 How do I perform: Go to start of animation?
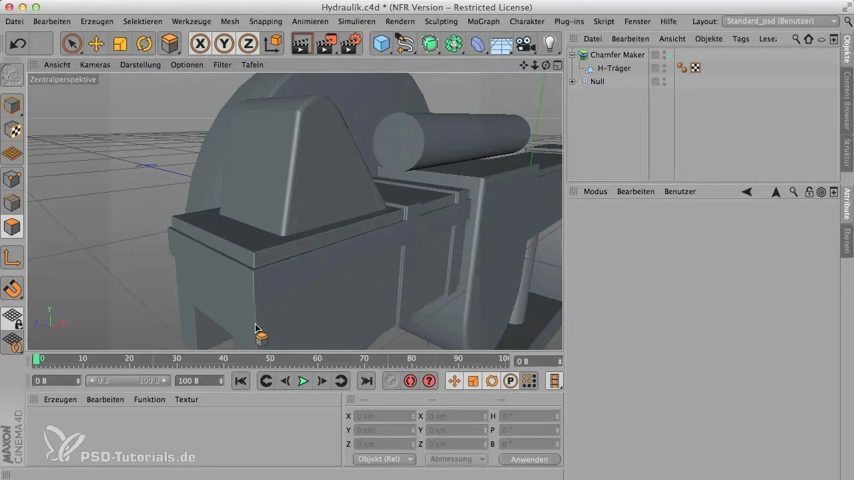click(241, 381)
